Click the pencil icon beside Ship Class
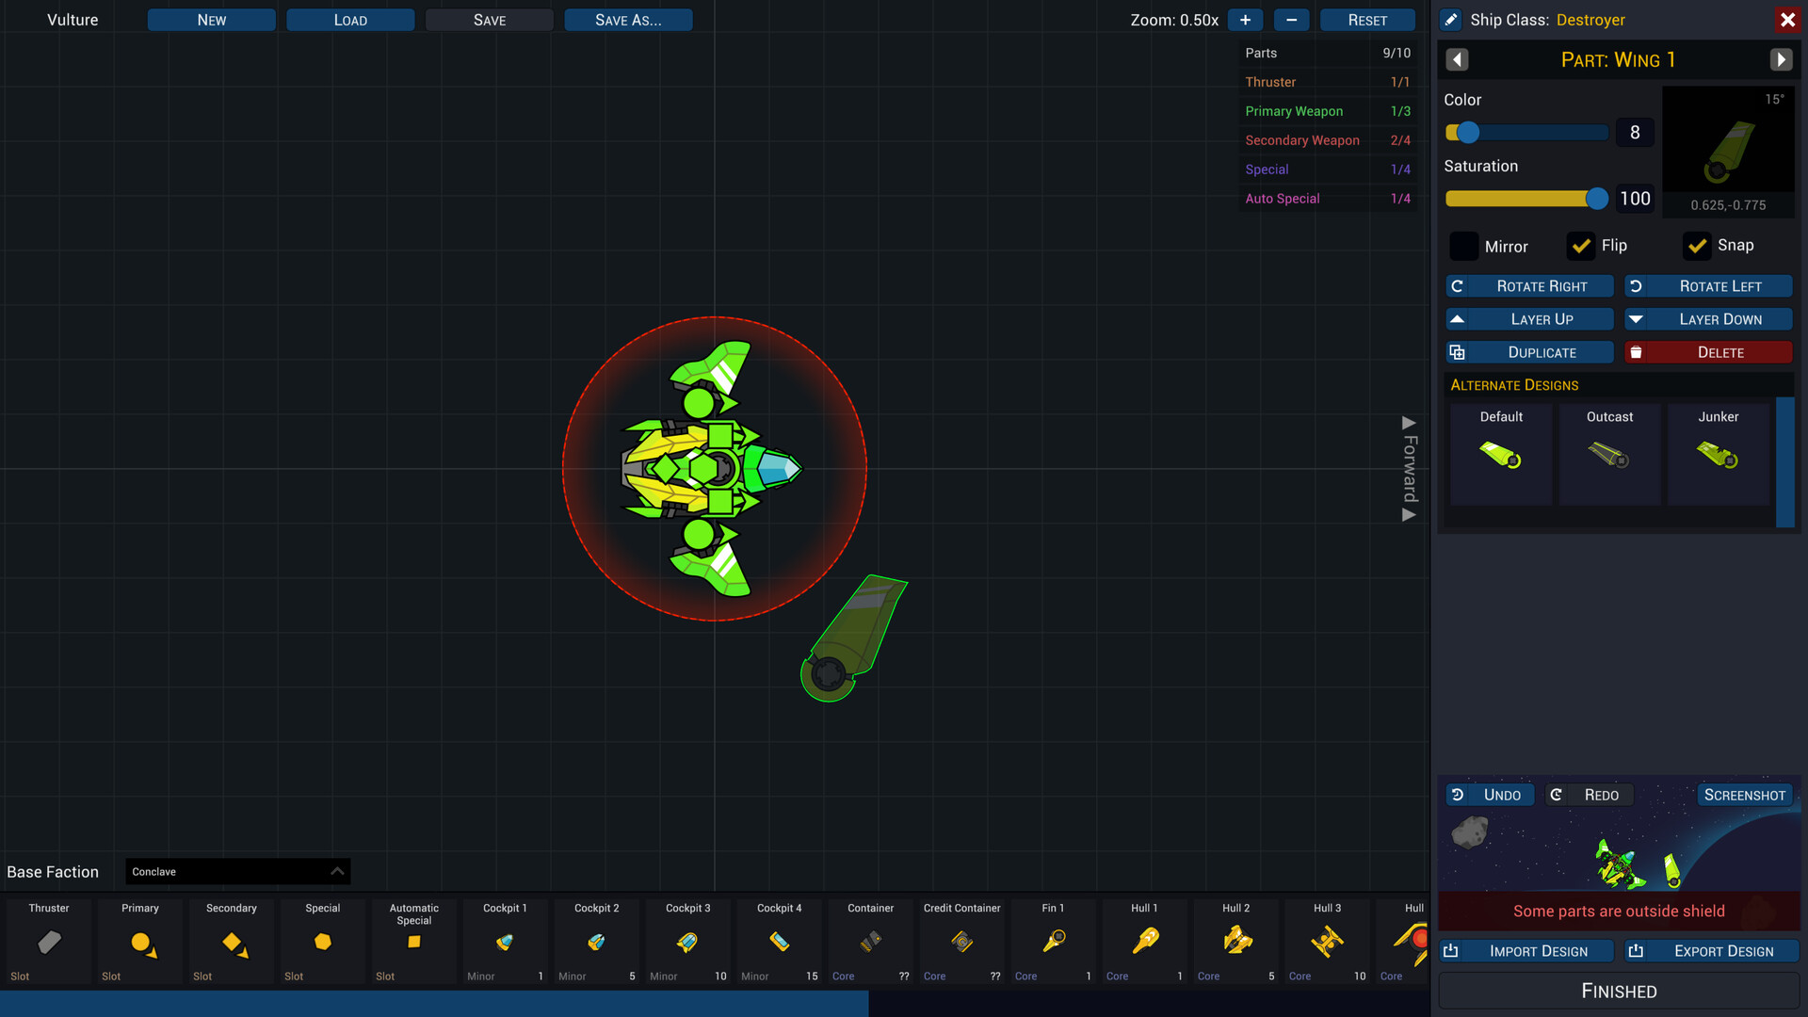 coord(1451,20)
